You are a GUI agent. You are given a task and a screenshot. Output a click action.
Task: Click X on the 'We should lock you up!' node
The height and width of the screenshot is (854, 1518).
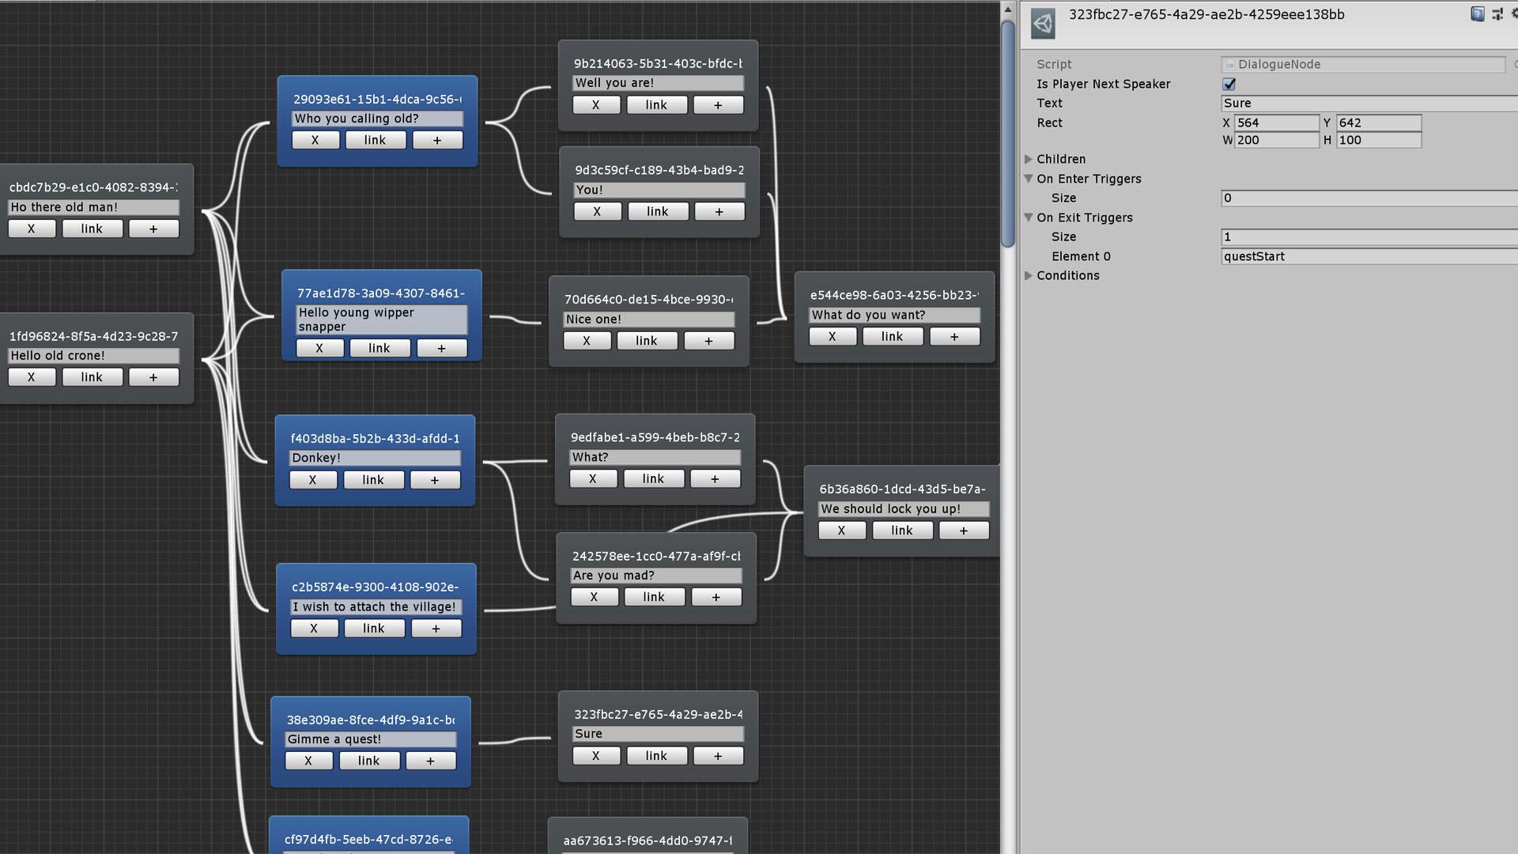coord(841,531)
